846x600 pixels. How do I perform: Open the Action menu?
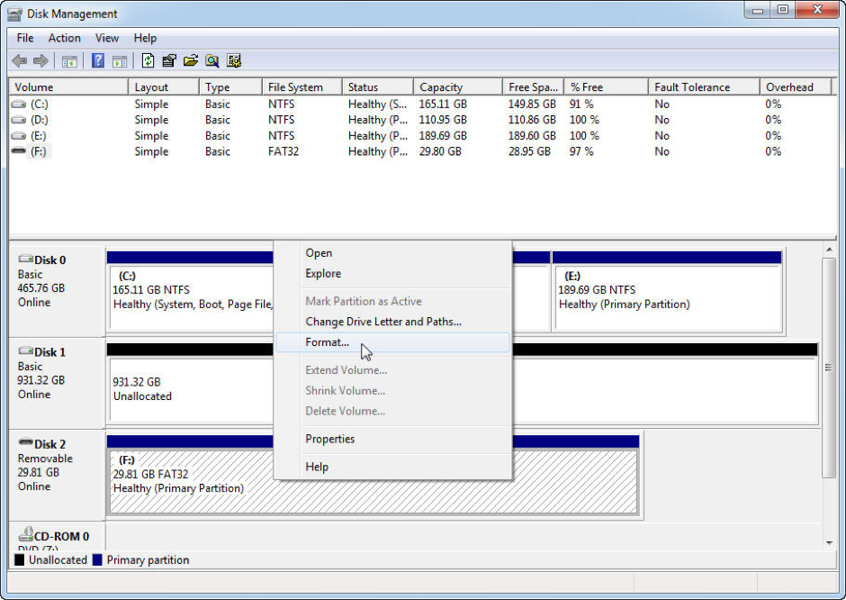coord(64,38)
